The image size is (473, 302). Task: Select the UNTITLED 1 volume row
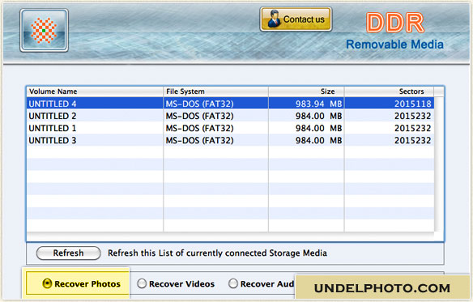(231, 128)
